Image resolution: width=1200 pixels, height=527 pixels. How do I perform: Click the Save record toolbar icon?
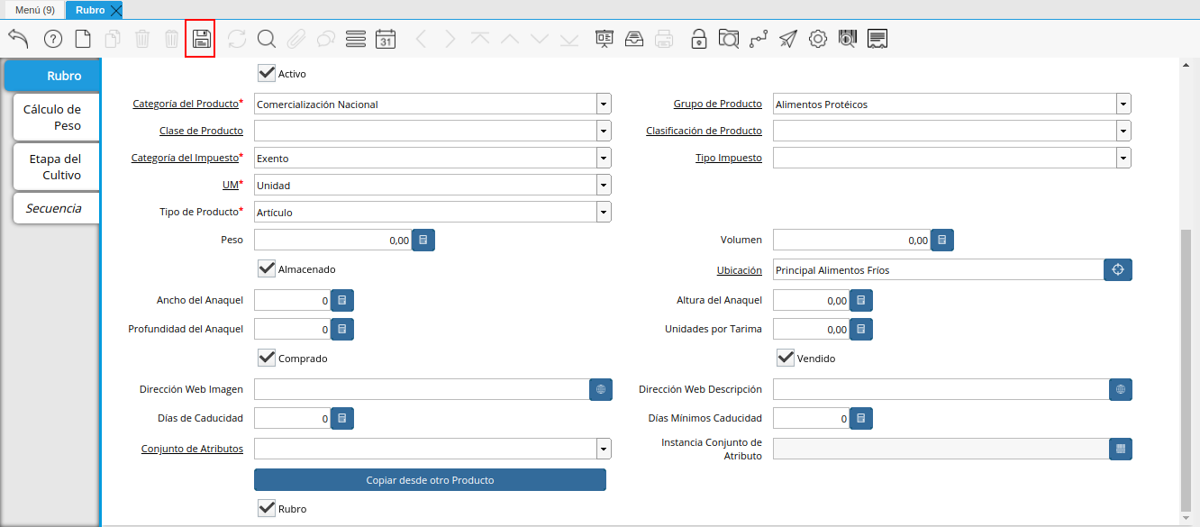200,39
